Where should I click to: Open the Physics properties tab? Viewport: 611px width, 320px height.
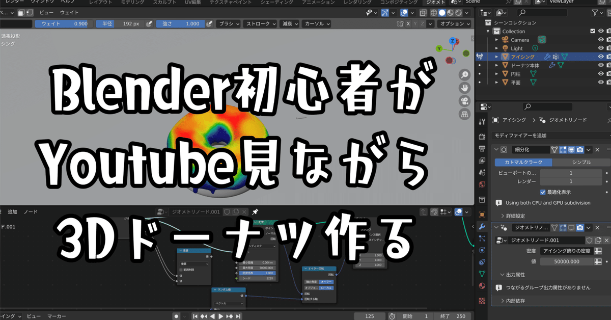[482, 250]
